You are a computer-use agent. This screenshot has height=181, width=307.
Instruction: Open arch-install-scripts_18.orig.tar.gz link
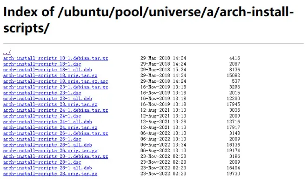(x=50, y=76)
